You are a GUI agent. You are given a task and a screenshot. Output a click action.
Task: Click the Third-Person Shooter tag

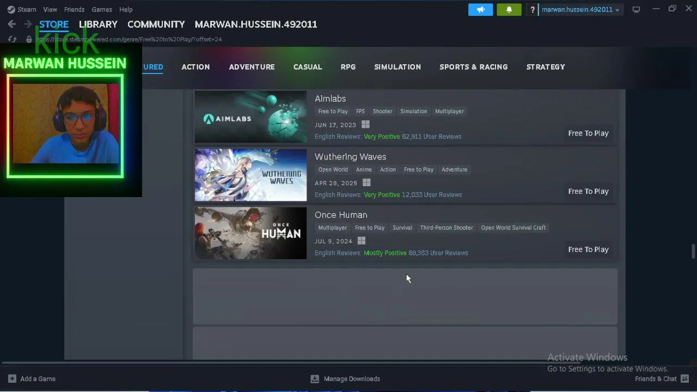click(x=447, y=228)
